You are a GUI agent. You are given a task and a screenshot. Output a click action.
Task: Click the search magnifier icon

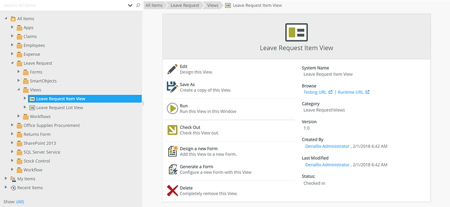point(138,5)
